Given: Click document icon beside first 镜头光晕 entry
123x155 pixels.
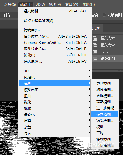Looking at the screenshot, I should 95,38.
